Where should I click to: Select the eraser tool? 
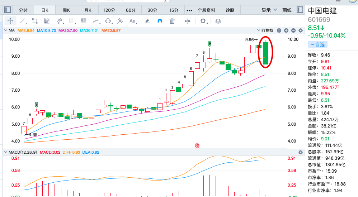(x=147, y=21)
